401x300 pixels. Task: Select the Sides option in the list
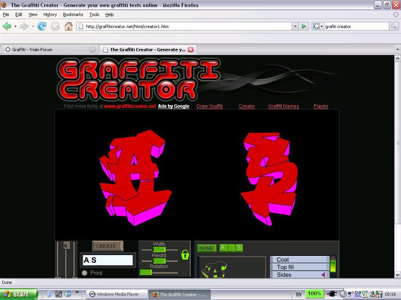pyautogui.click(x=300, y=275)
